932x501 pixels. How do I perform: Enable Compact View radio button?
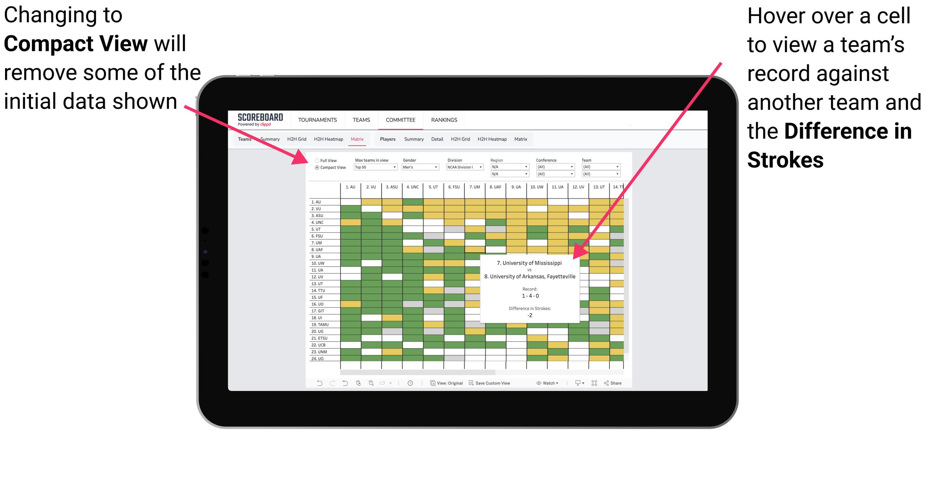pos(315,167)
